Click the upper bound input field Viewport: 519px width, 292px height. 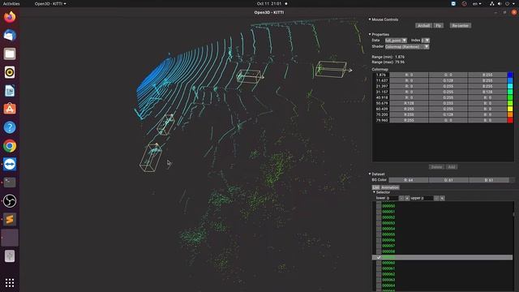coord(427,198)
